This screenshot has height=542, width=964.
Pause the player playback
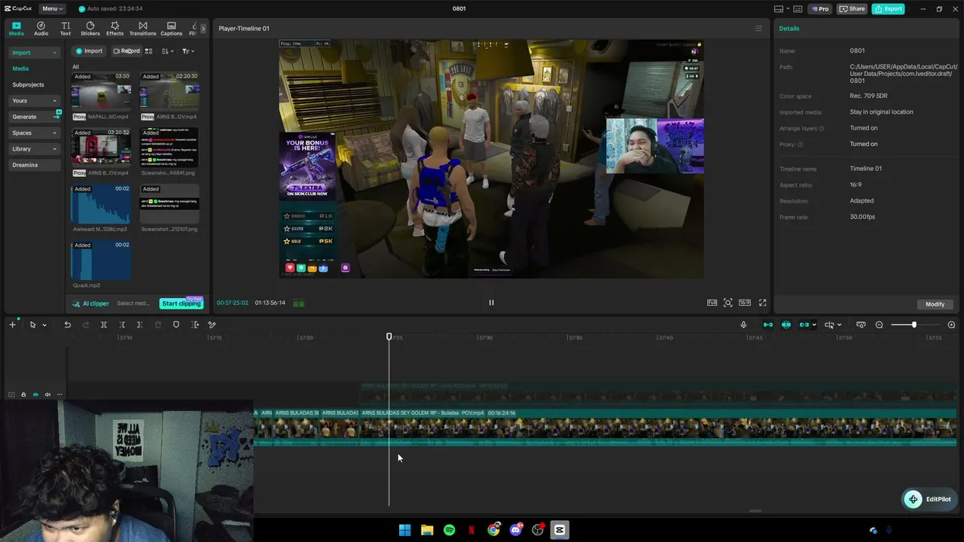click(x=491, y=303)
